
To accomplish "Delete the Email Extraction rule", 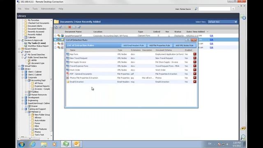I will click(194, 82).
